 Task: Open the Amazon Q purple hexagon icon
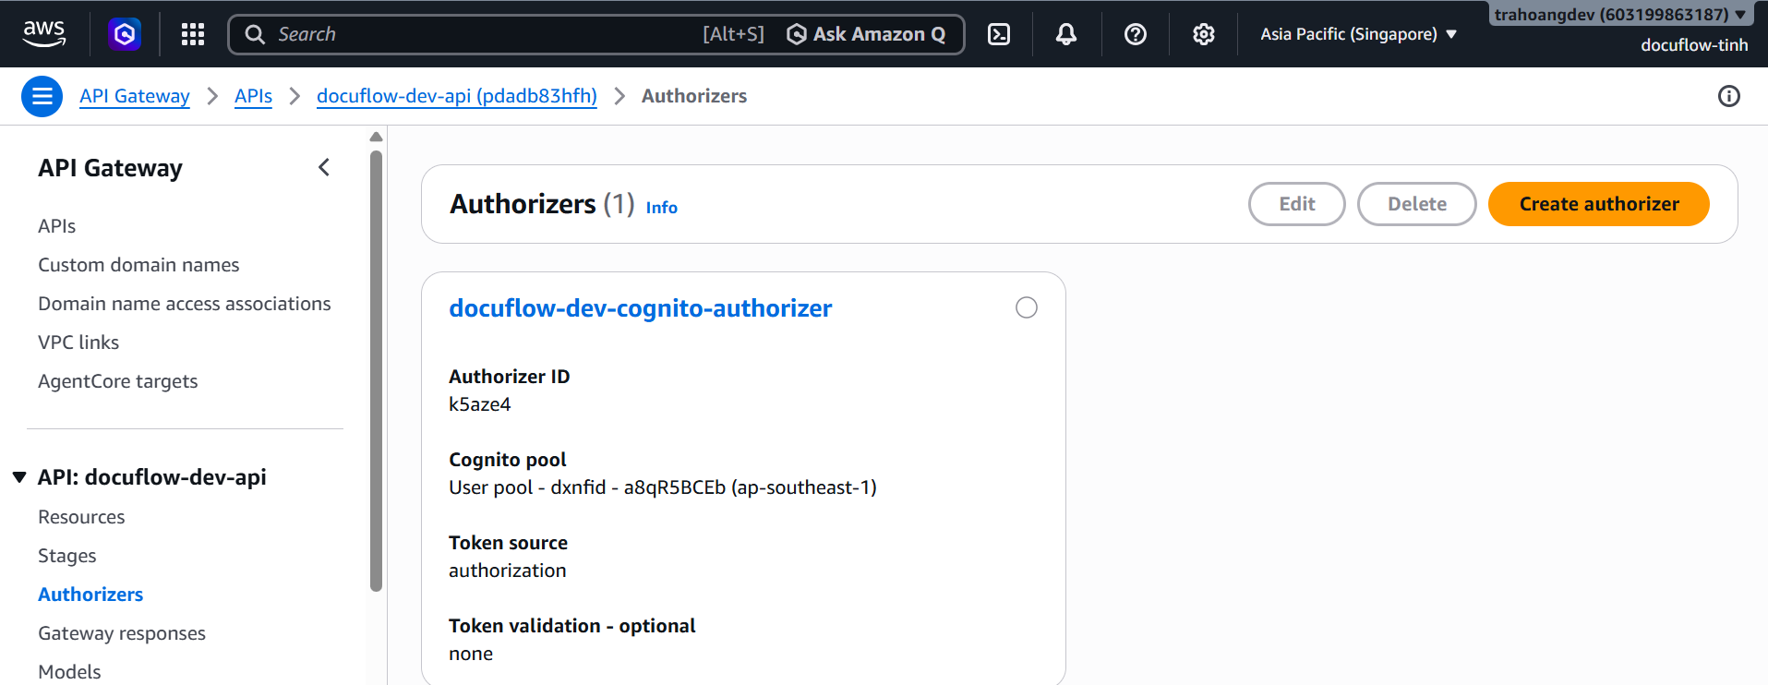tap(125, 34)
